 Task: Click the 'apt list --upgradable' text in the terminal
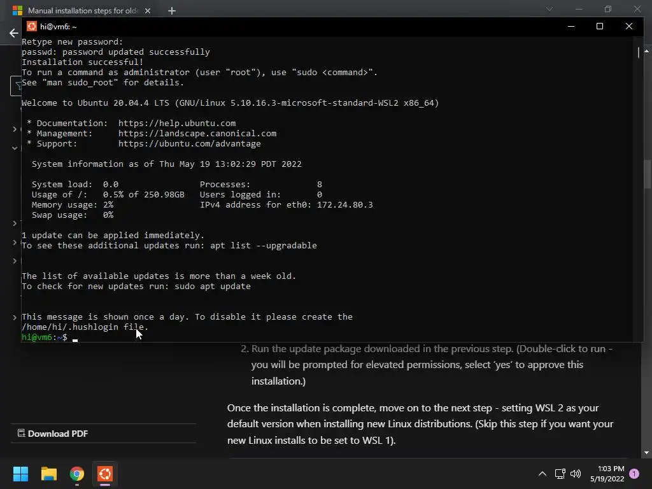pos(263,245)
